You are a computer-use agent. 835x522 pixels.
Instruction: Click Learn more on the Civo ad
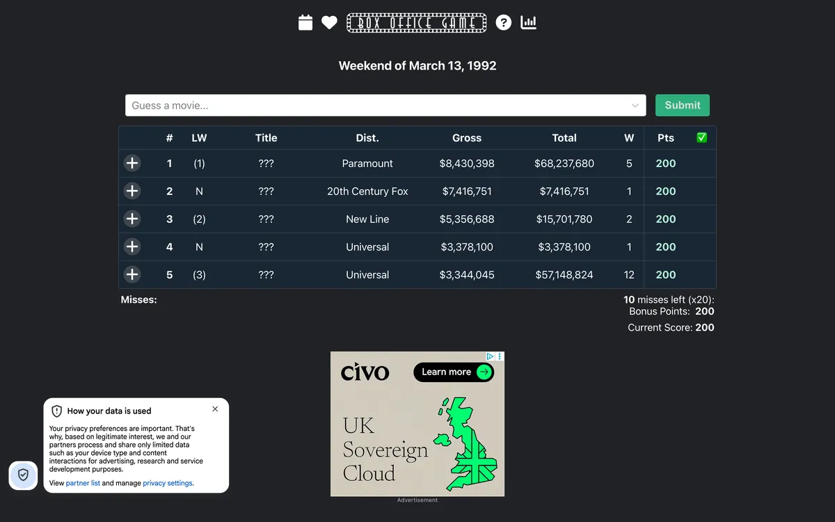coord(454,372)
